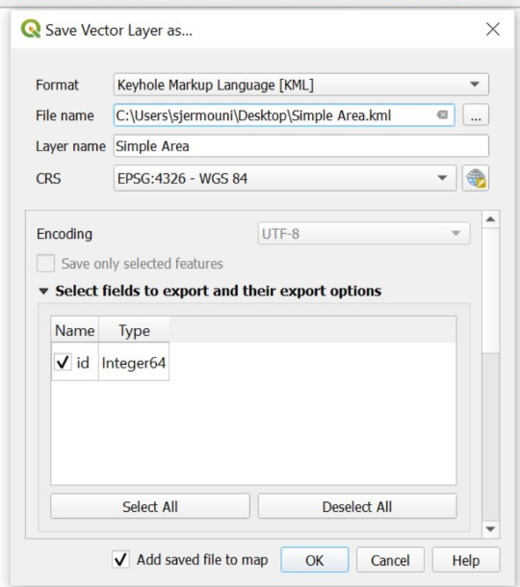Open the Select CRS globe button
This screenshot has width=520, height=587.
[476, 178]
